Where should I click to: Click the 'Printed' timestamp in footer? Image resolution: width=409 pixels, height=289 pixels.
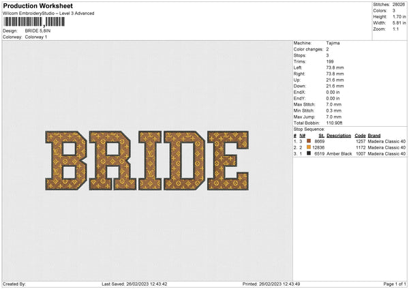[271, 284]
